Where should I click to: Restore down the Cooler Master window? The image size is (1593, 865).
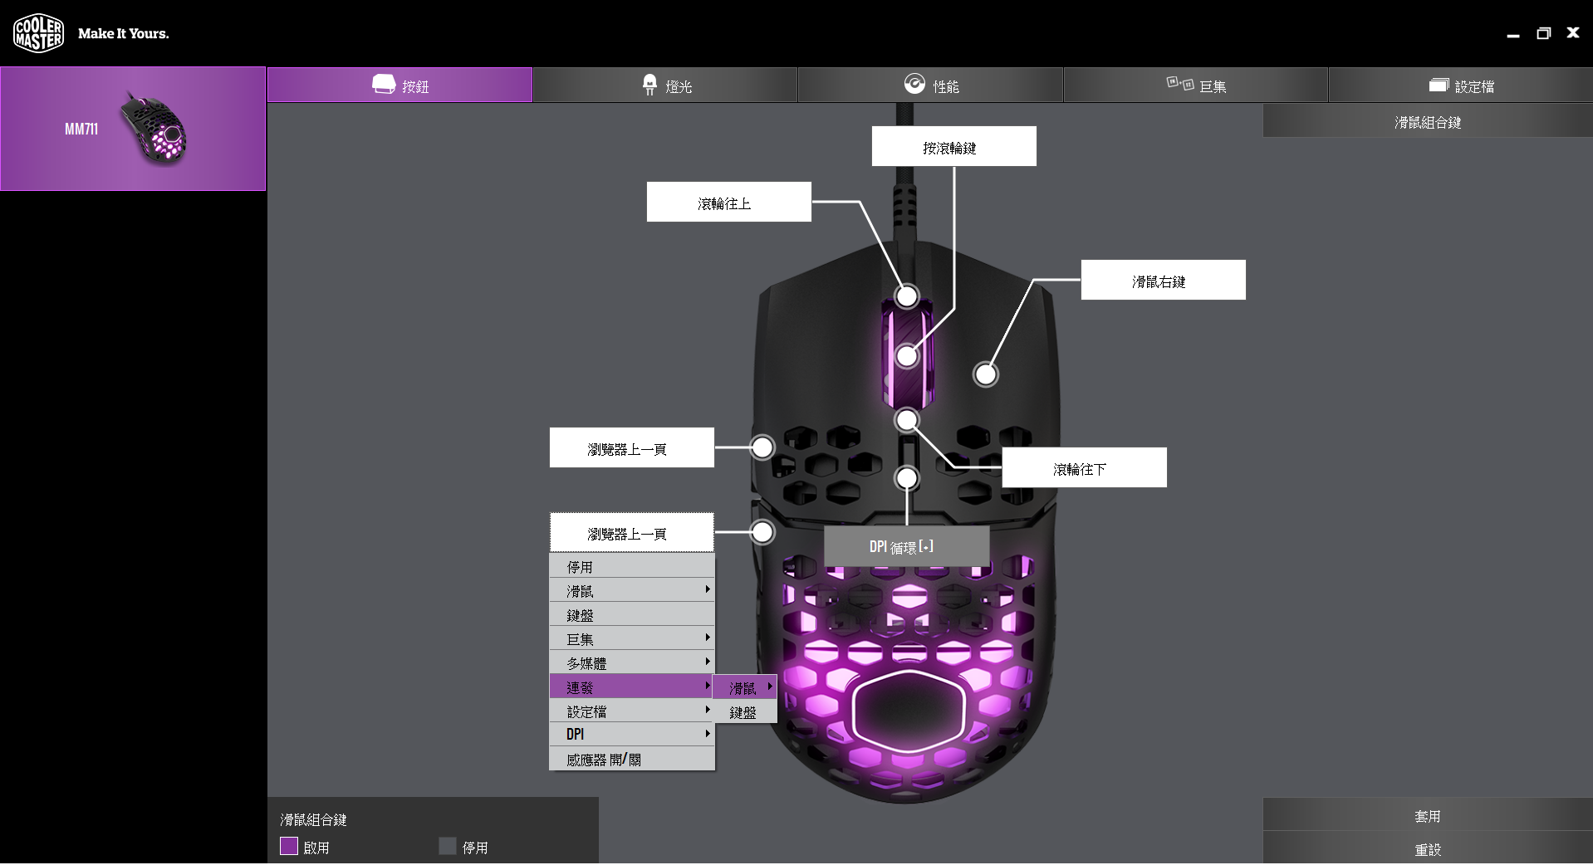[x=1543, y=33]
